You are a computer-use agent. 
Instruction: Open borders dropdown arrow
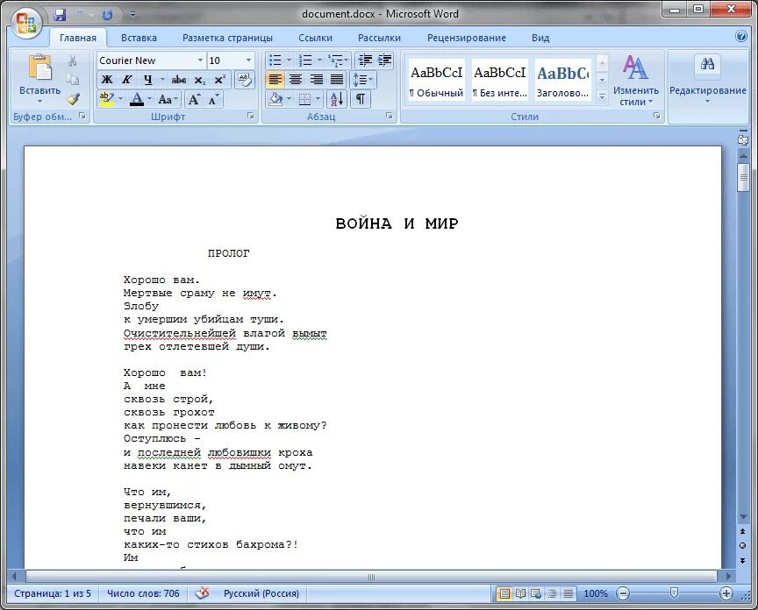pyautogui.click(x=318, y=100)
